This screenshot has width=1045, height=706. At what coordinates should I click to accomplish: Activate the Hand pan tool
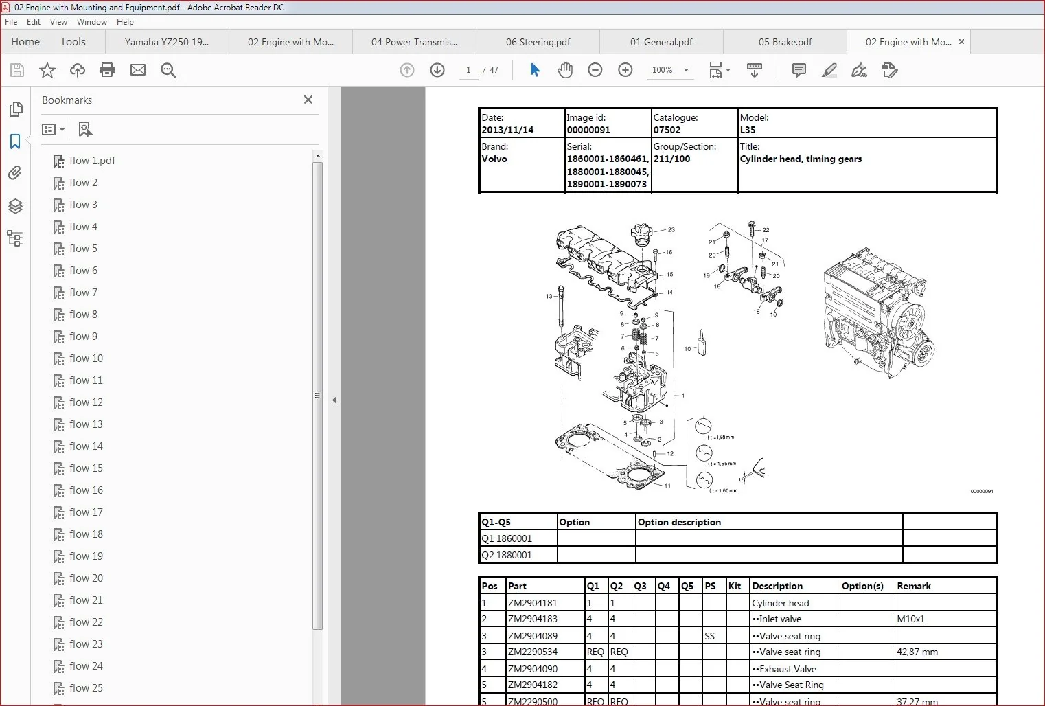[x=565, y=70]
